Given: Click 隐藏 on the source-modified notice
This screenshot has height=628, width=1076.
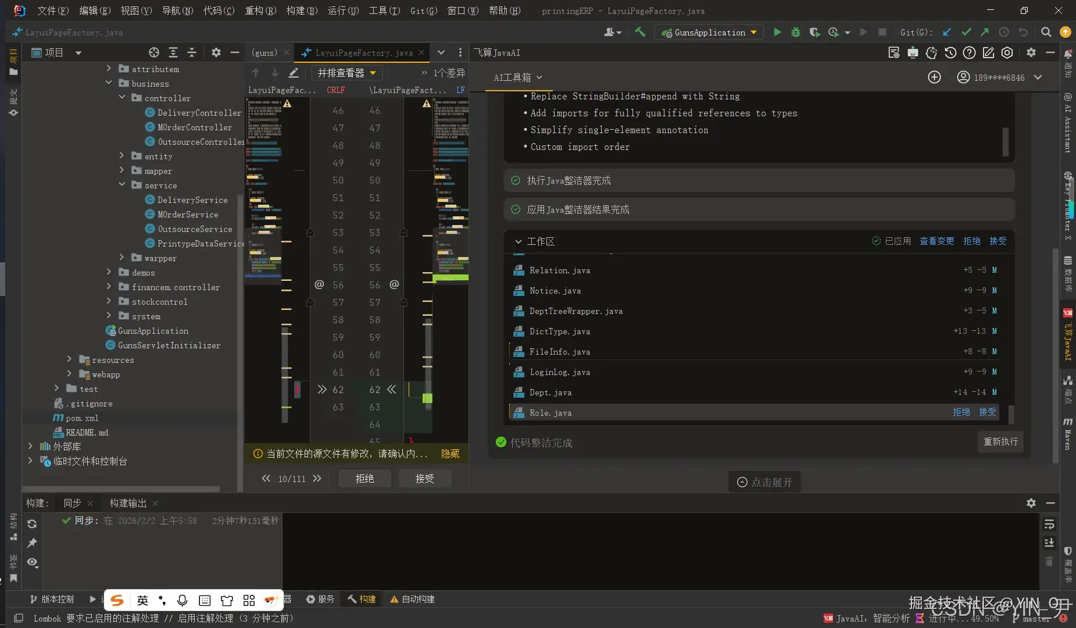Looking at the screenshot, I should tap(450, 454).
